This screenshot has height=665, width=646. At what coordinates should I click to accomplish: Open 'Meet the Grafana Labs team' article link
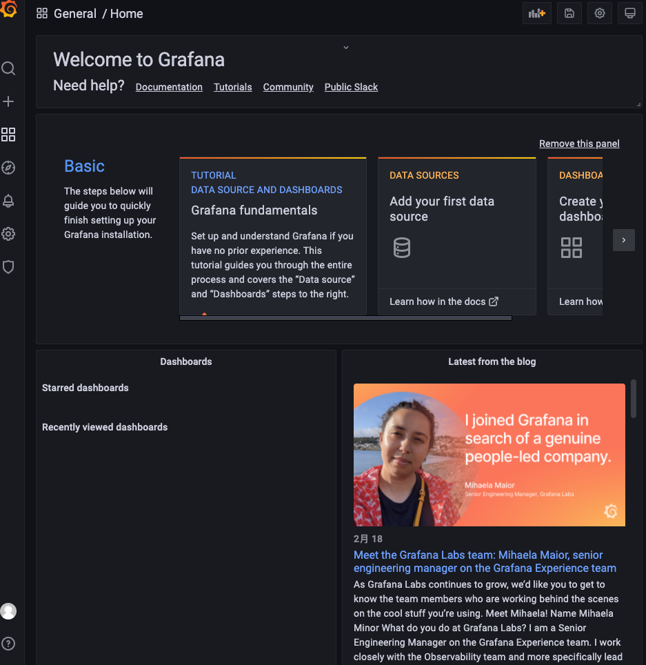(485, 562)
